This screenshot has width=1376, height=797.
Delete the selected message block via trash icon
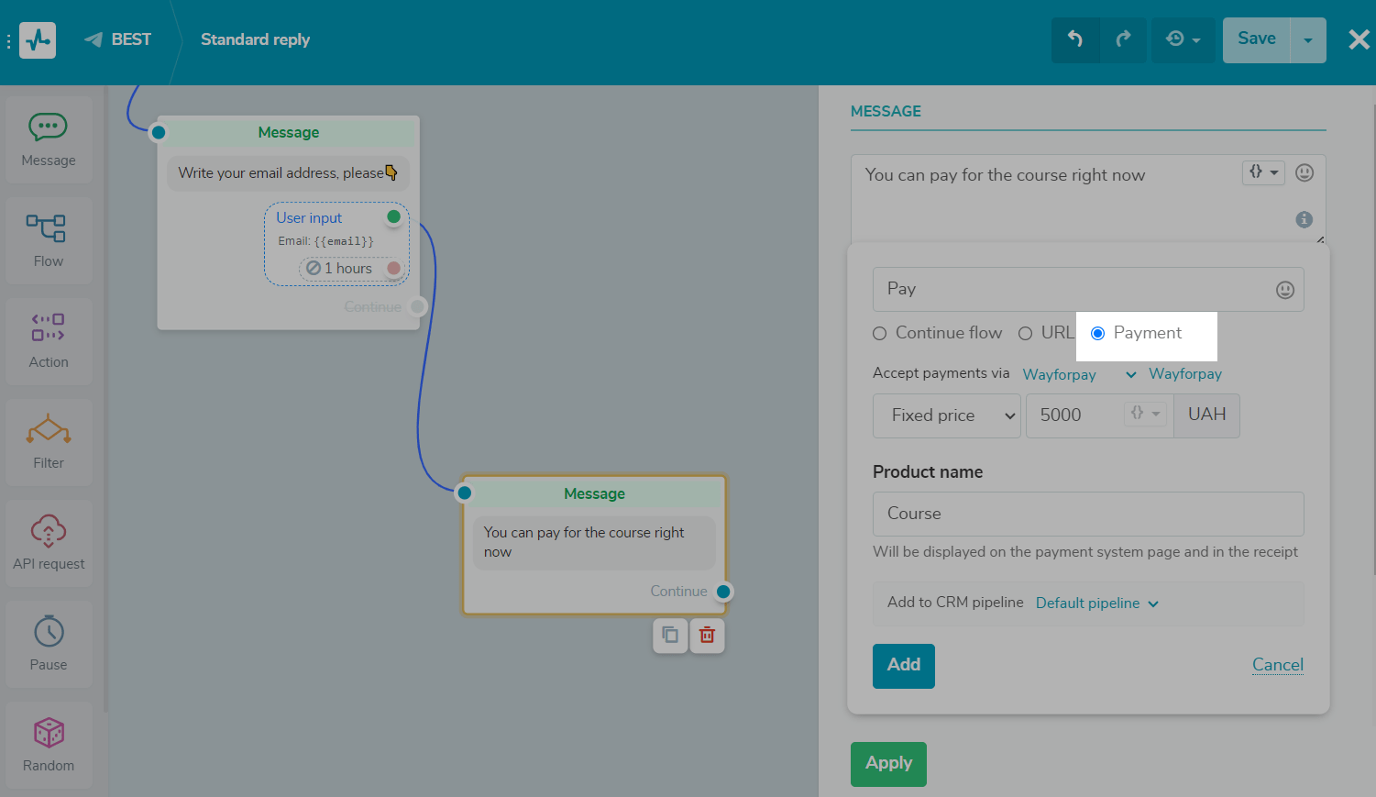click(x=707, y=635)
